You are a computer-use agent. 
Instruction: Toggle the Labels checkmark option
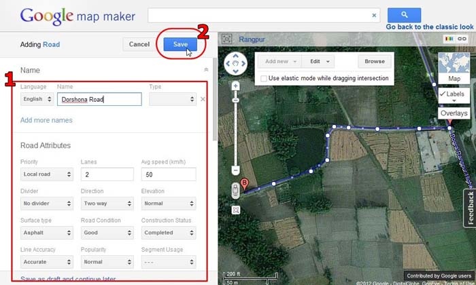pos(454,96)
